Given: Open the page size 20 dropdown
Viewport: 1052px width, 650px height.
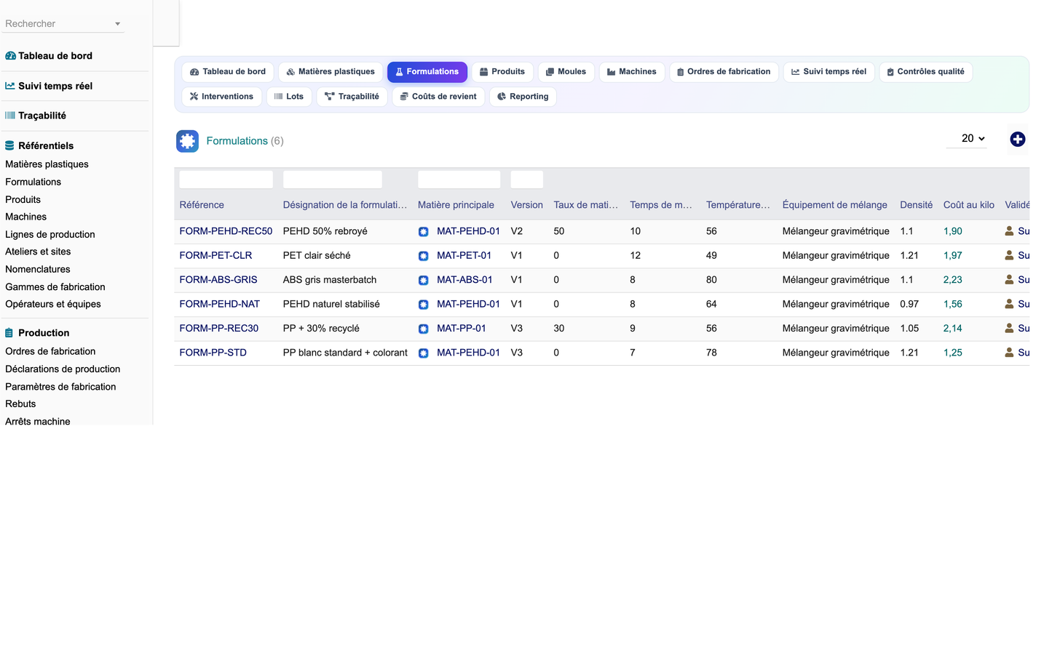Looking at the screenshot, I should [x=973, y=138].
